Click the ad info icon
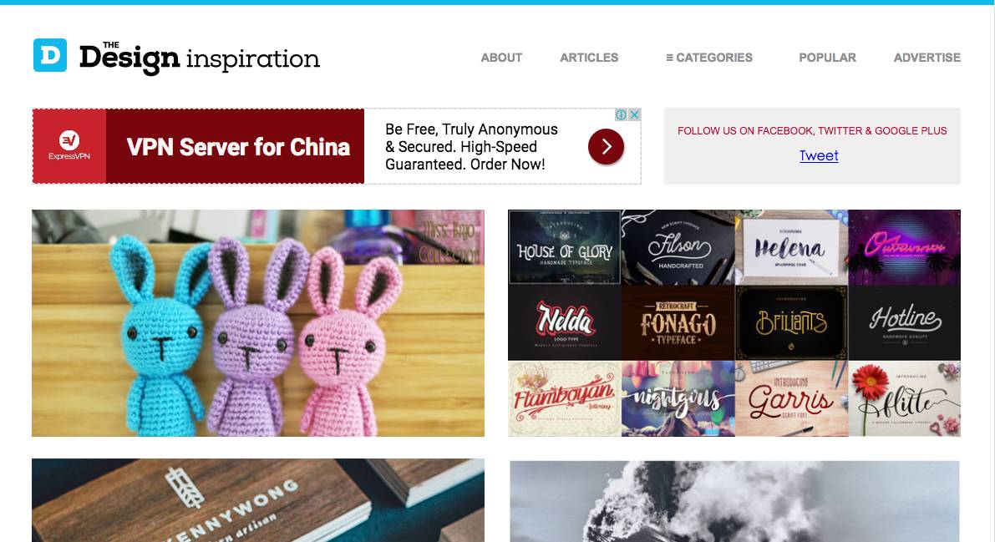 (x=622, y=115)
